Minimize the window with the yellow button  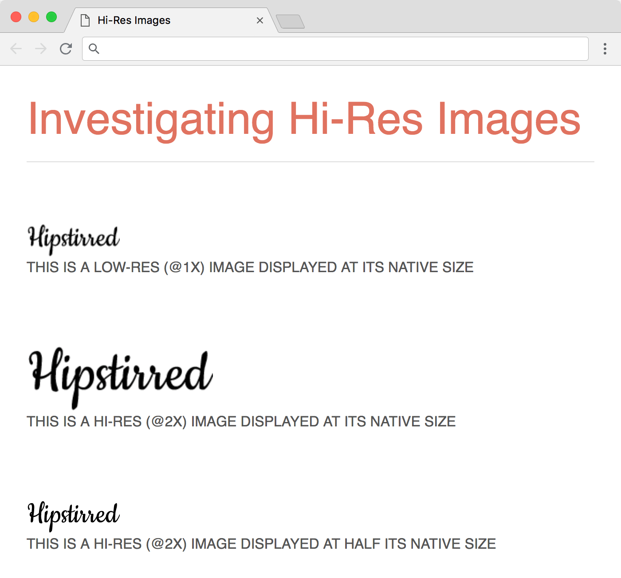point(34,17)
